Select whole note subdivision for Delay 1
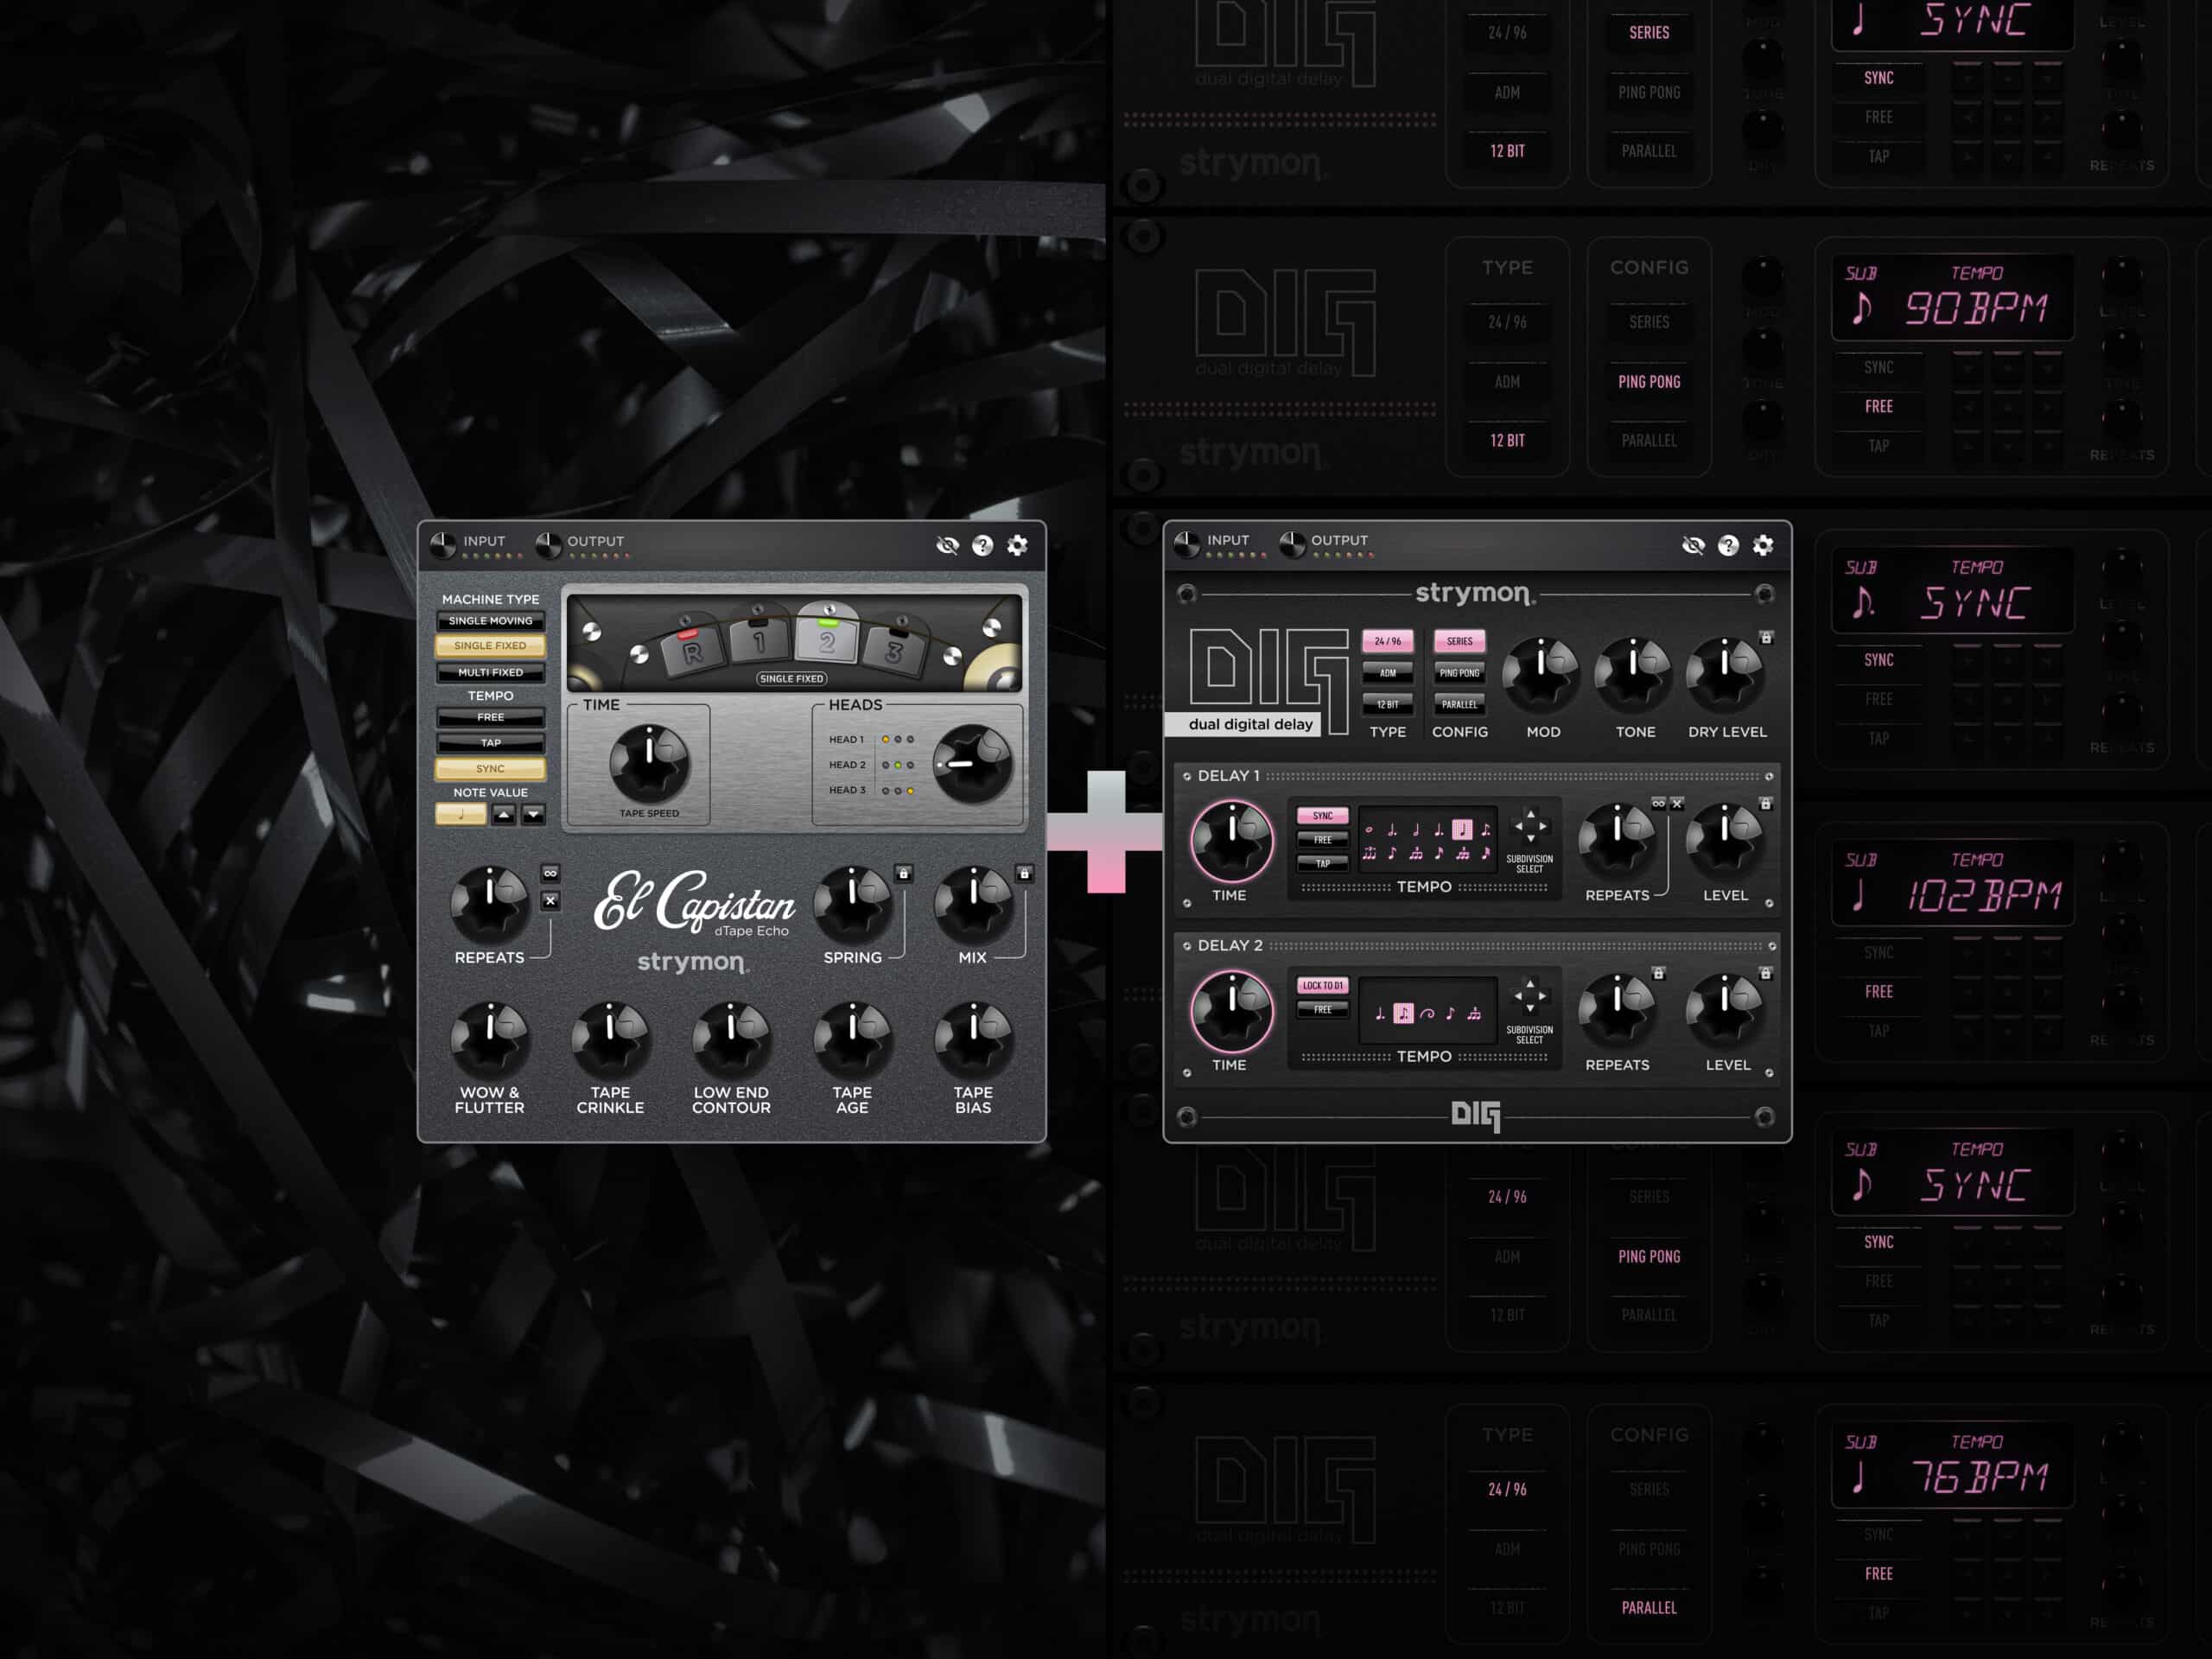This screenshot has height=1659, width=2212. pos(1369,830)
